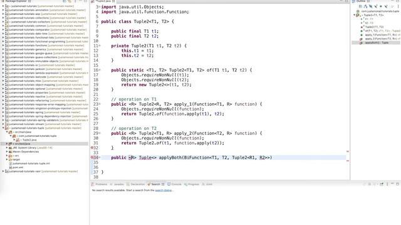
Task: Collapse src/main/java source folder
Action: tap(7, 132)
